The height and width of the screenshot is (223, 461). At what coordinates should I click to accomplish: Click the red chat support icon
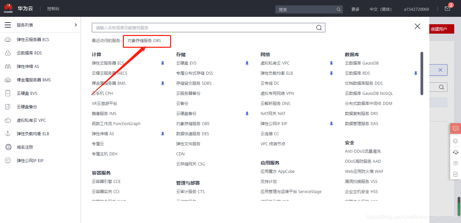coord(456,128)
